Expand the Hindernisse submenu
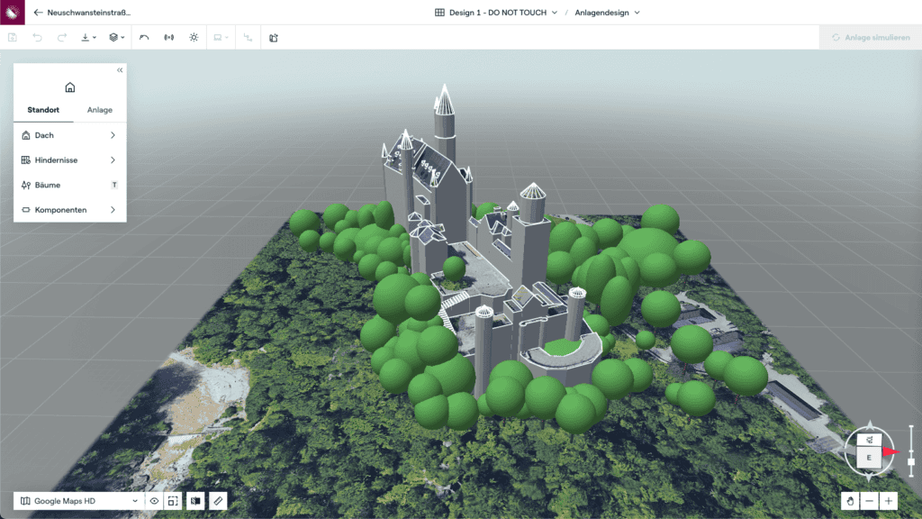Screen dimensions: 922x519 tap(70, 160)
